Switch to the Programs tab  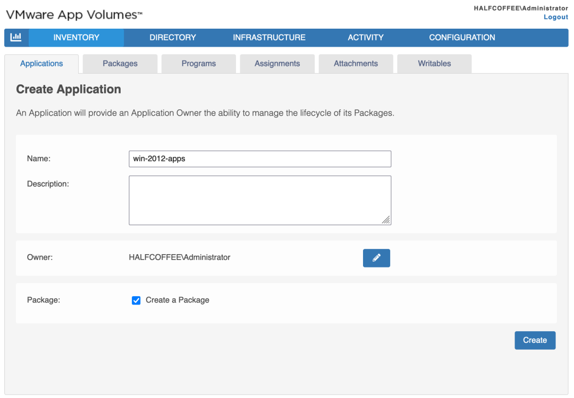199,64
